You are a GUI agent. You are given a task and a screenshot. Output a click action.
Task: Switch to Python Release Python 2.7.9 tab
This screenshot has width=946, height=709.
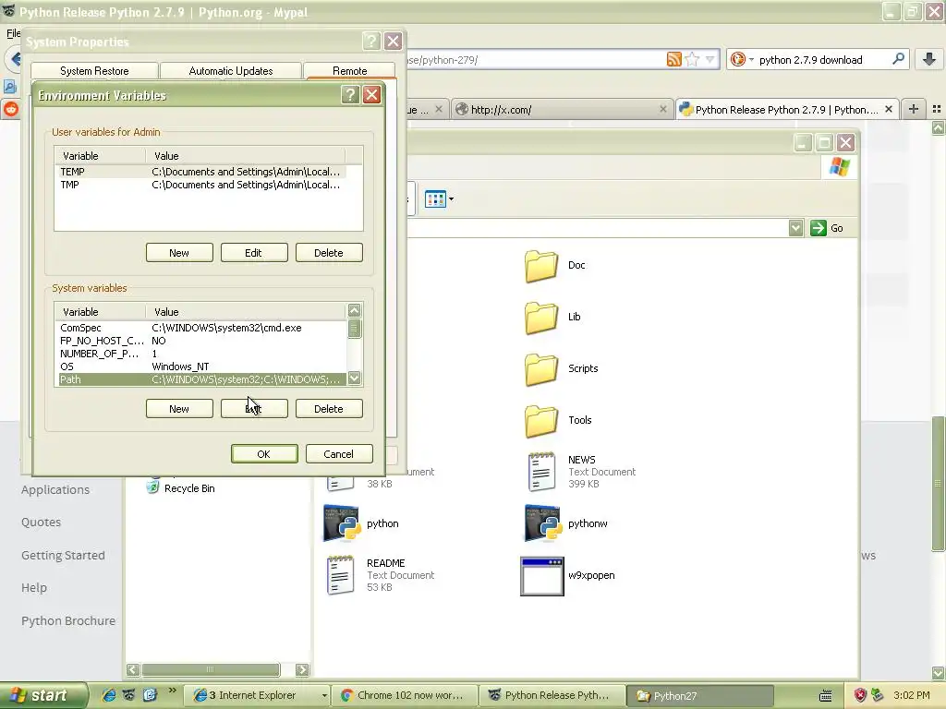[787, 109]
